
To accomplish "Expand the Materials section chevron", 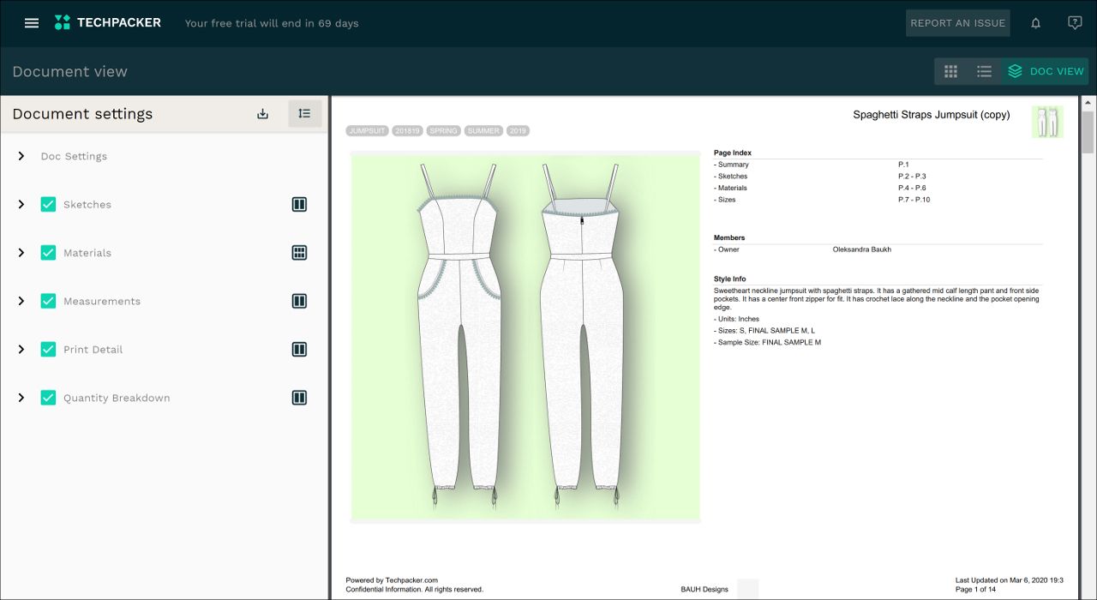I will click(21, 253).
